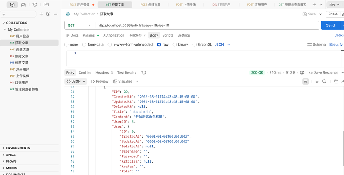The height and width of the screenshot is (175, 344).
Task: Click Save Response icon button
Action: click(x=323, y=73)
